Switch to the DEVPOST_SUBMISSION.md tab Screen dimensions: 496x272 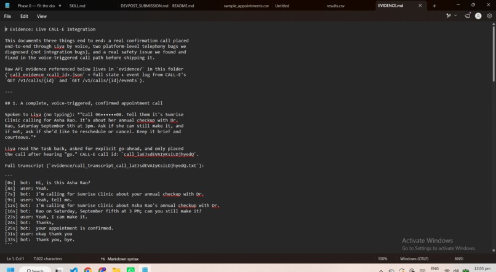pos(144,6)
